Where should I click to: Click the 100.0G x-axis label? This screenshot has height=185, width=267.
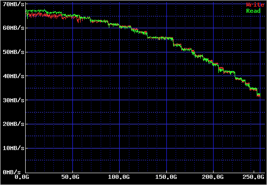[x=119, y=177]
